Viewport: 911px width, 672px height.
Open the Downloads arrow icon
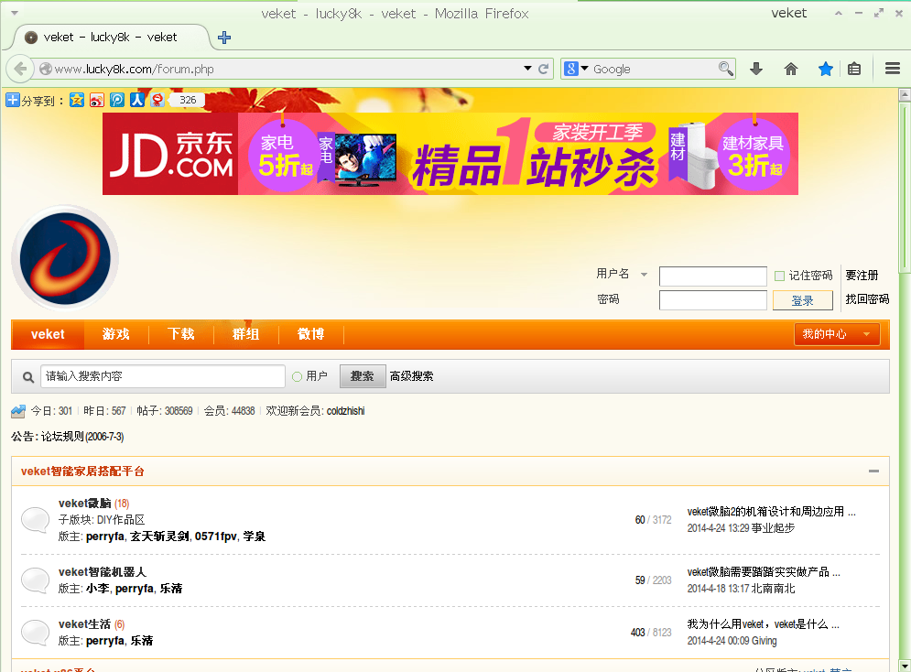click(x=756, y=69)
